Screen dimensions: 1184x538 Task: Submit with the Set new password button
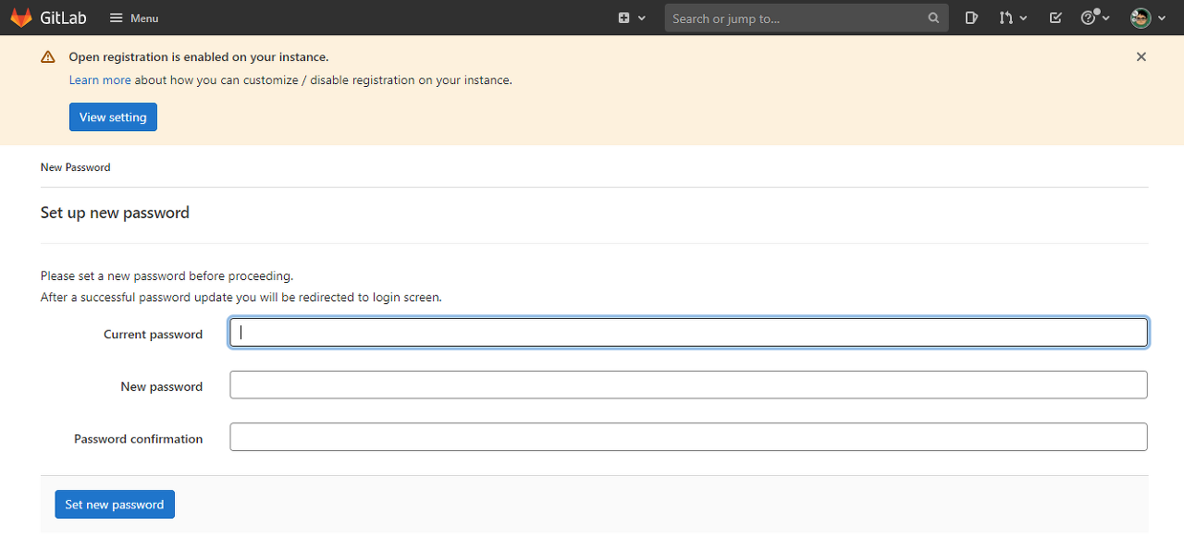115,505
